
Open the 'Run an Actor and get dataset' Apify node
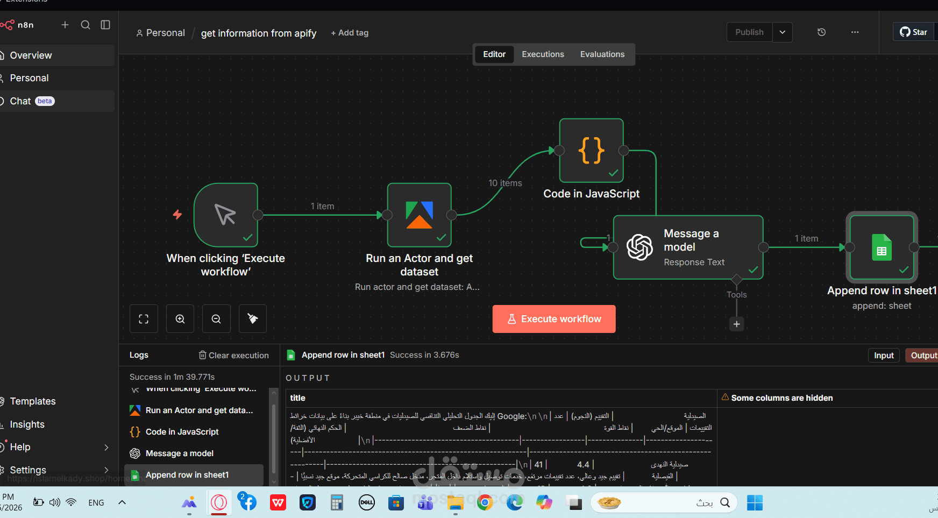[x=419, y=215]
